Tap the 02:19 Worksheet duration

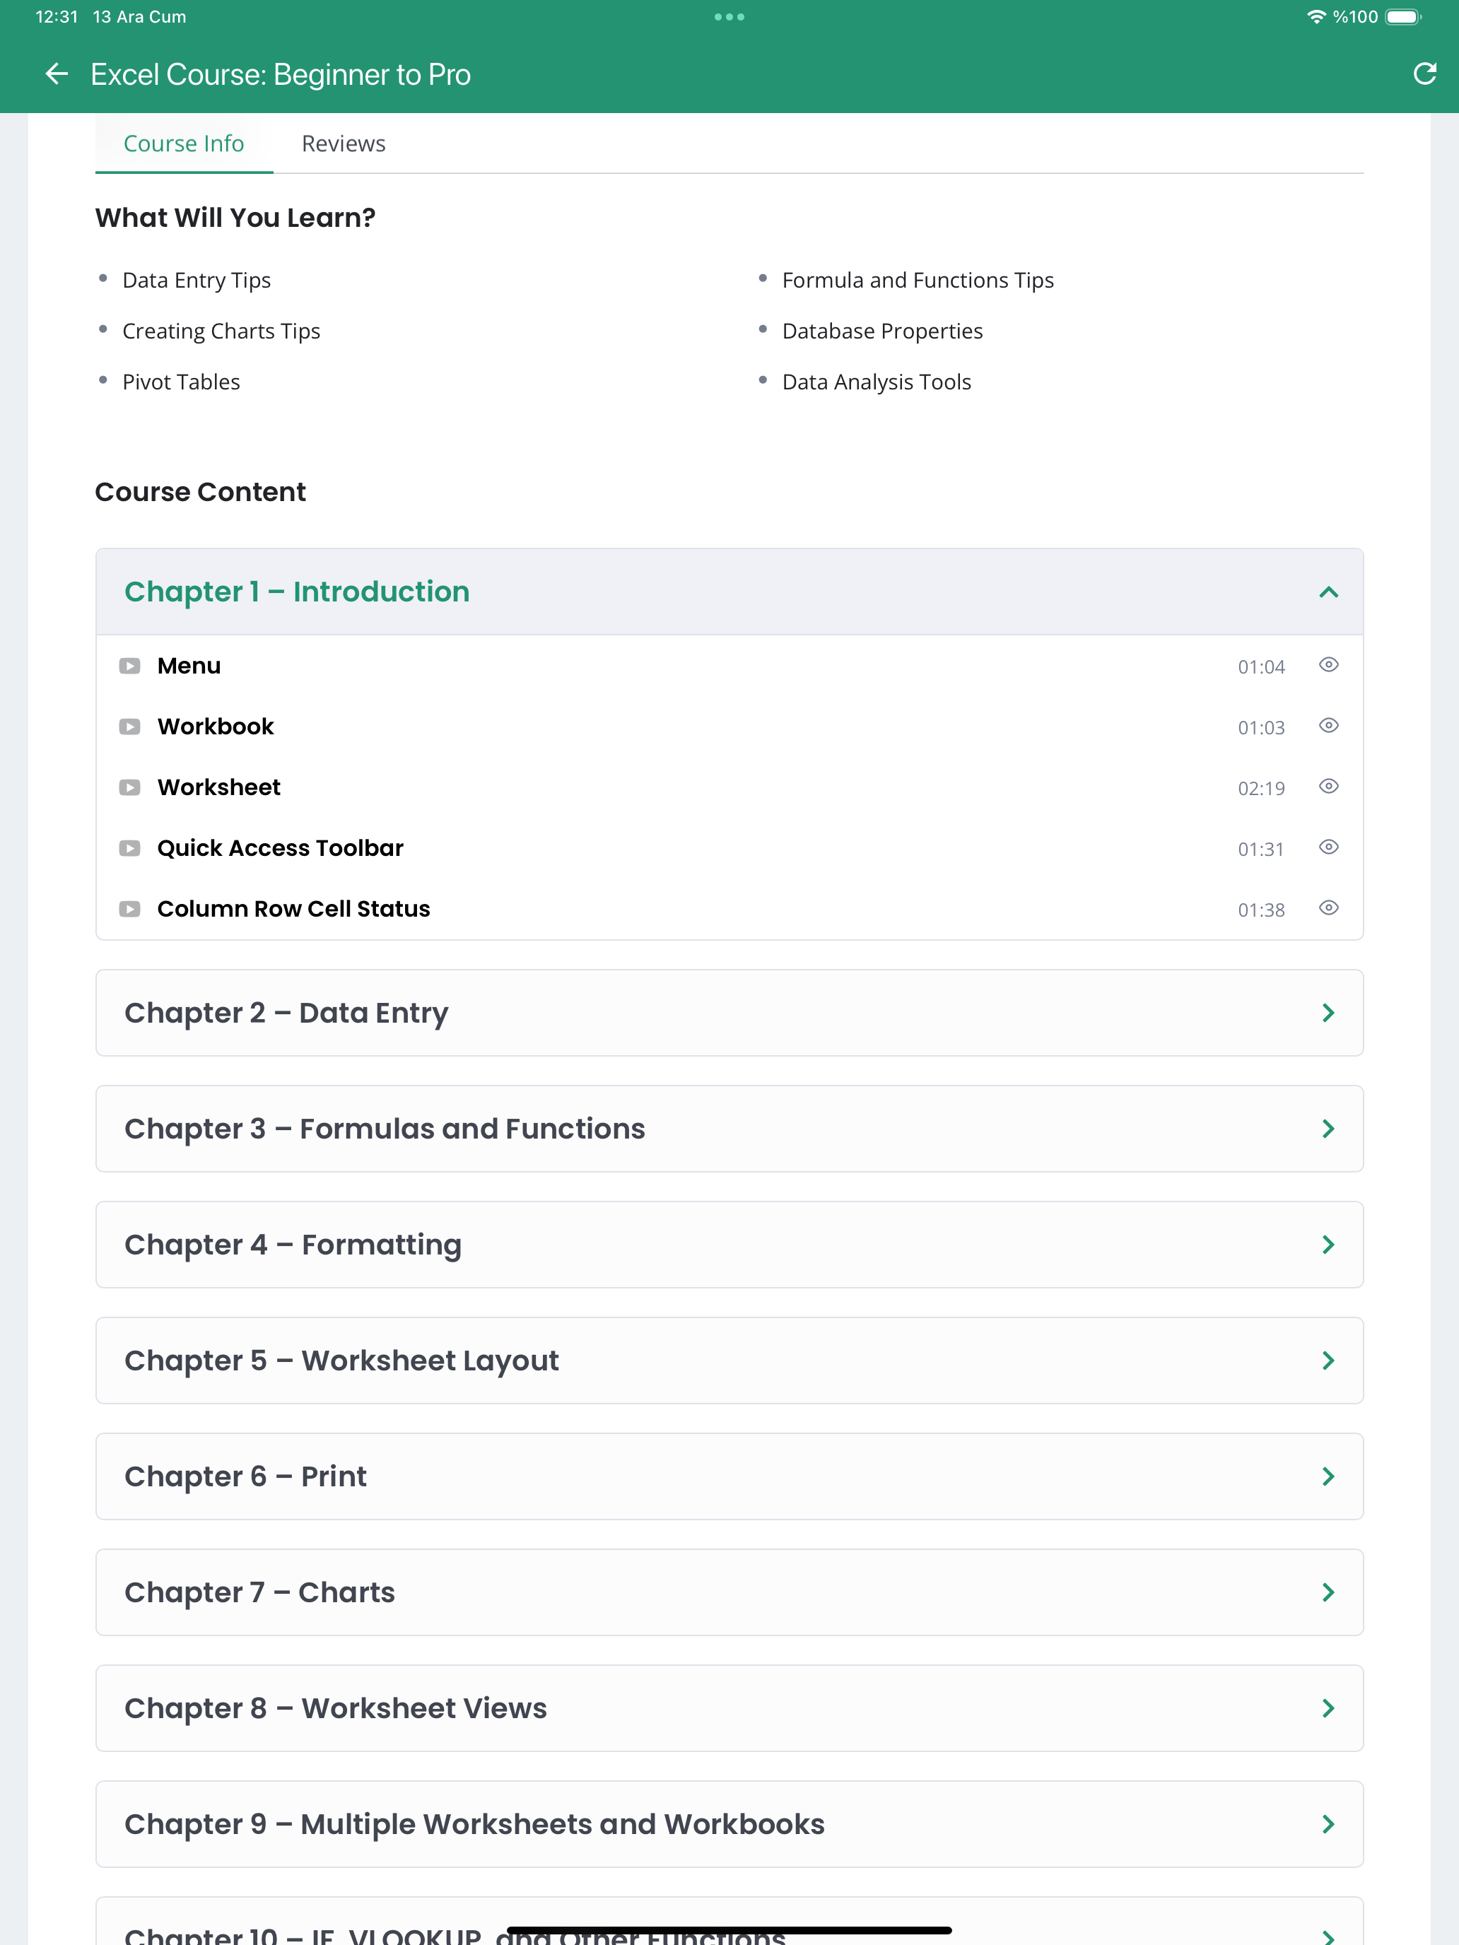[1261, 789]
